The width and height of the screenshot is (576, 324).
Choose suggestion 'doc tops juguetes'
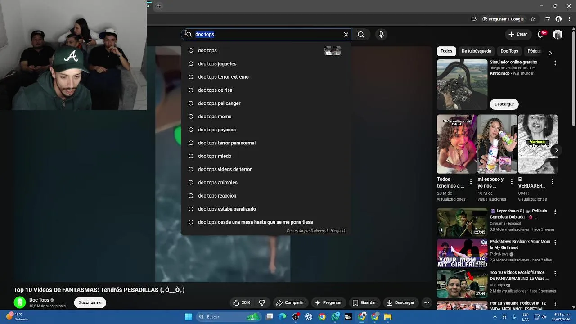(266, 63)
